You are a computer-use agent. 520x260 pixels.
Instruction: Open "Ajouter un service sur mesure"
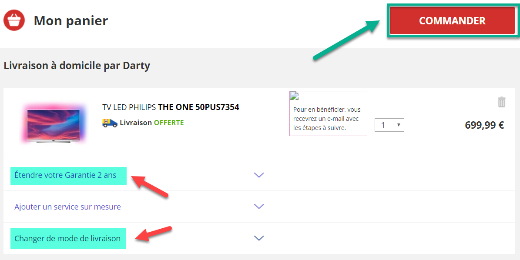67,207
